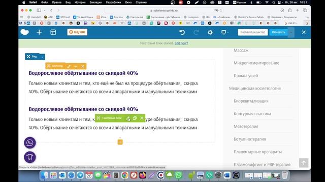Viewport: 325px width, 182px height.
Task: Open the Контурная пластика link
Action: (x=252, y=114)
